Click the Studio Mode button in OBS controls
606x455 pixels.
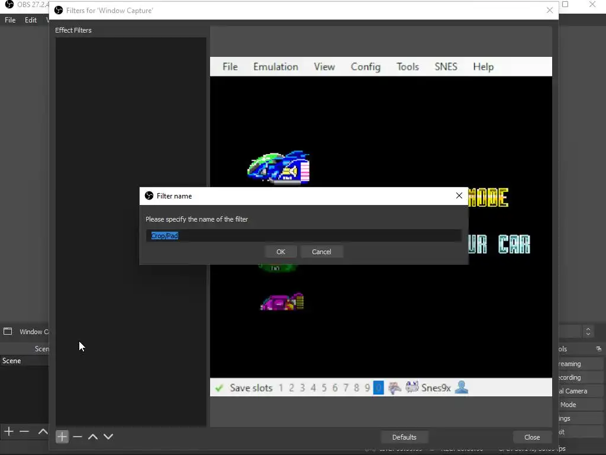581,404
